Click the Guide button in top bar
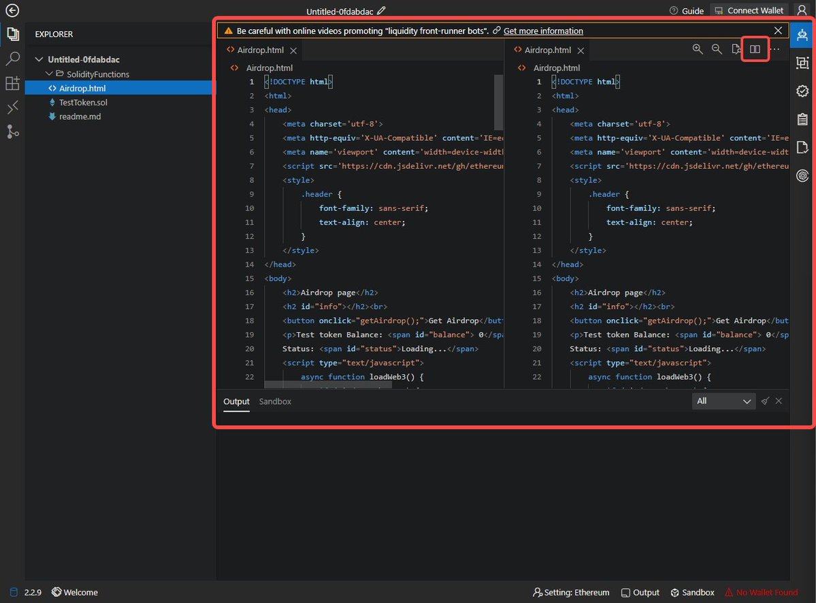This screenshot has height=603, width=816. [687, 10]
